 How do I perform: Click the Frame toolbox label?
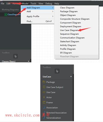tap(50, 103)
